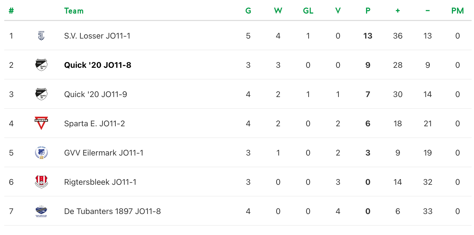Click the Quick '20 JO11-9 club crest
The height and width of the screenshot is (235, 474).
click(x=41, y=94)
